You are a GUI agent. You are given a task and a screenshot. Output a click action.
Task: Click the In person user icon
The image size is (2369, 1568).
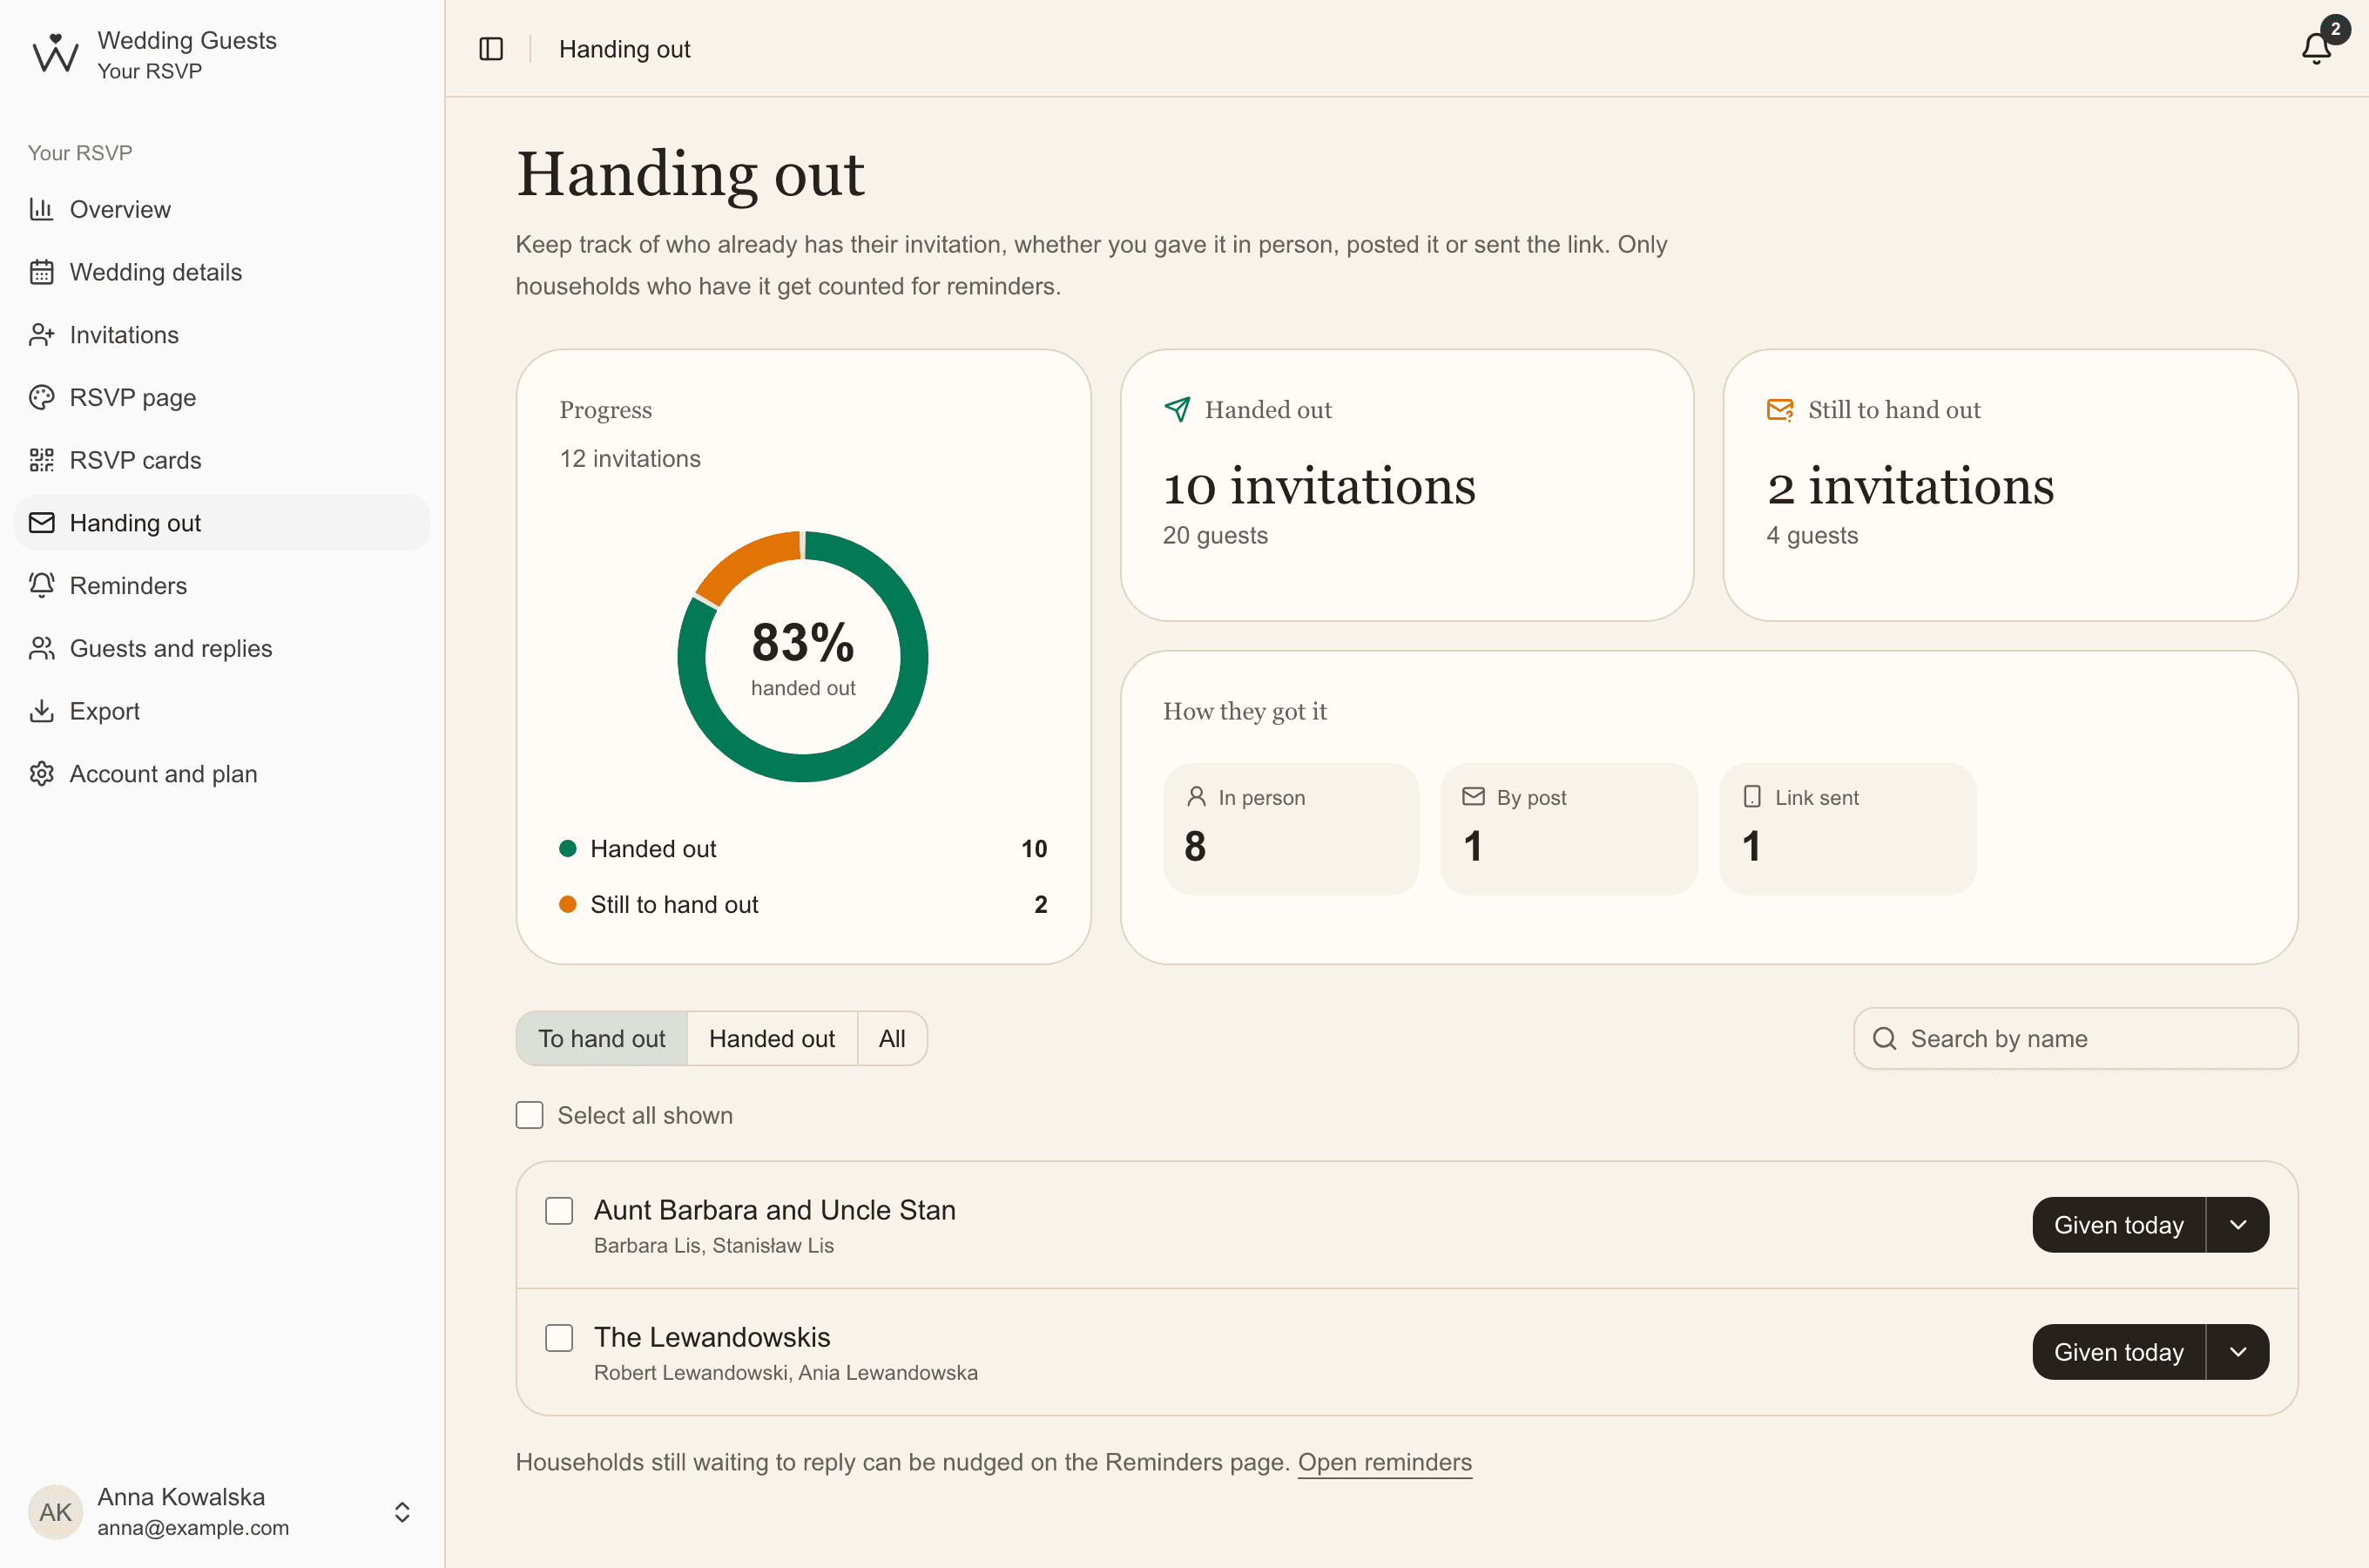coord(1196,796)
